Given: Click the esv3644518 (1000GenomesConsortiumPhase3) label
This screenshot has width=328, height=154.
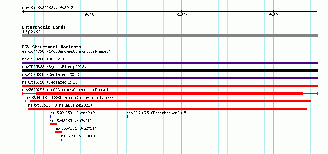Looking at the screenshot, I should coord(69,98).
